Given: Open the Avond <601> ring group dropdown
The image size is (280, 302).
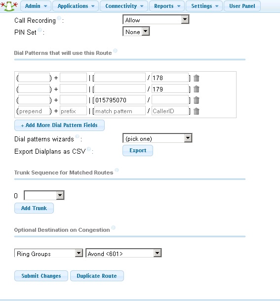Looking at the screenshot, I should coord(123,253).
